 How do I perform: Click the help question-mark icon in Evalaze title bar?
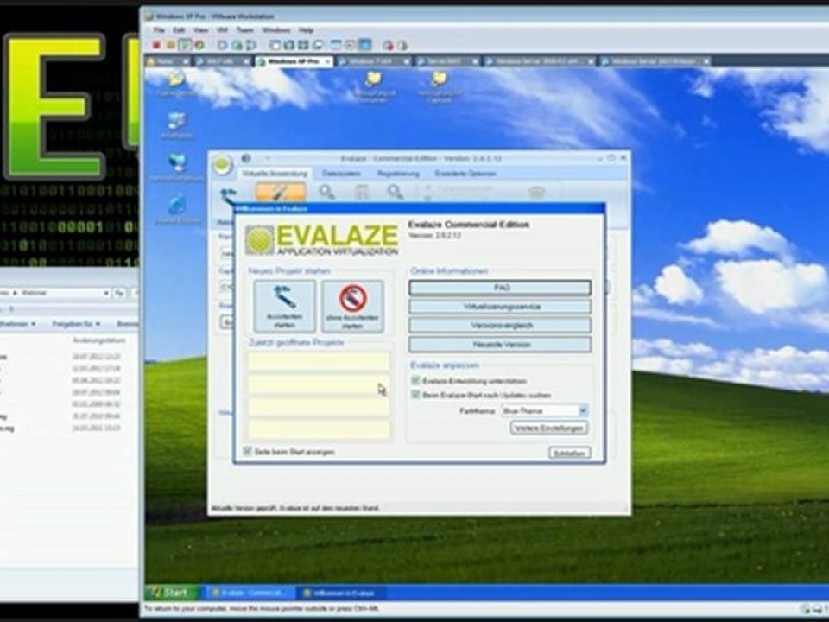(246, 158)
